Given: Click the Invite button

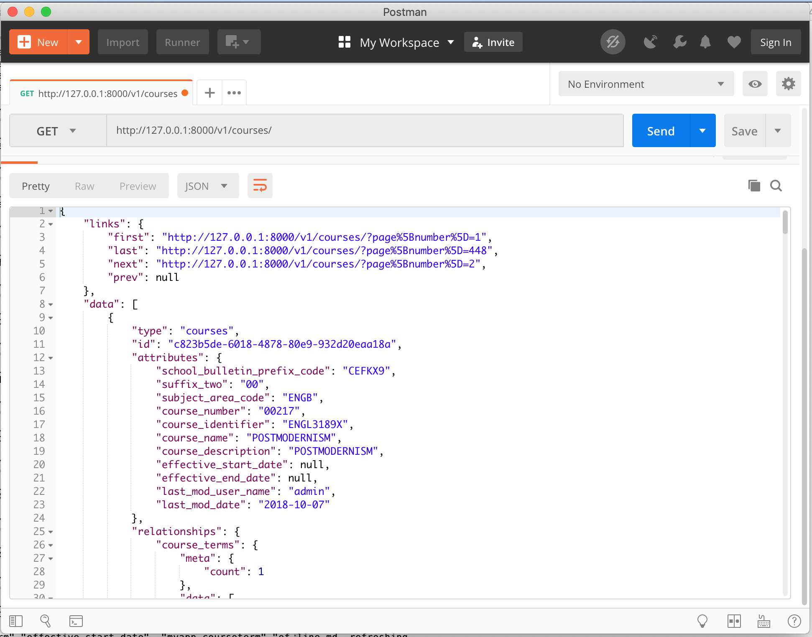Looking at the screenshot, I should [493, 42].
